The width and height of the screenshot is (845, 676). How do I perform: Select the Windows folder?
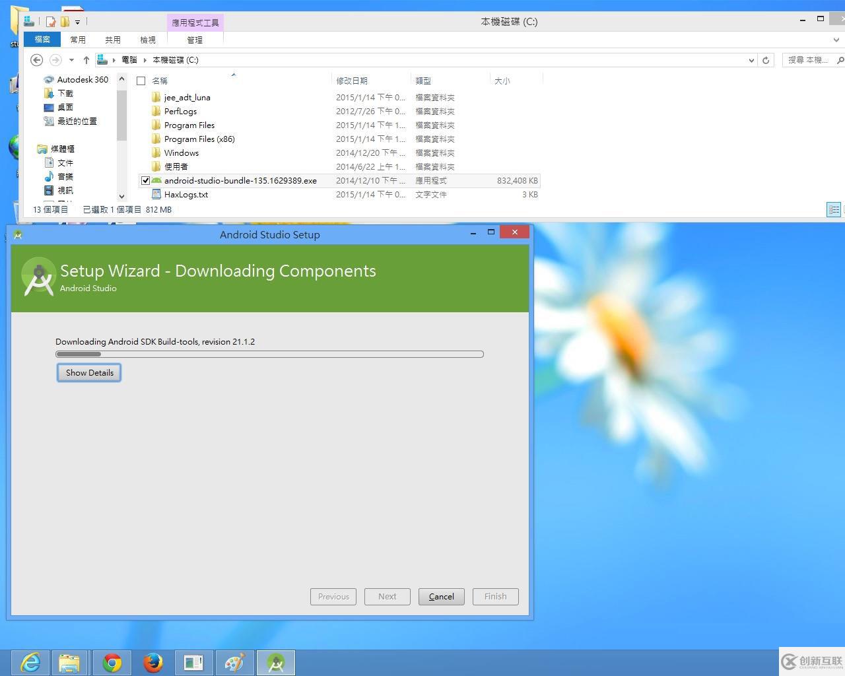coord(182,153)
